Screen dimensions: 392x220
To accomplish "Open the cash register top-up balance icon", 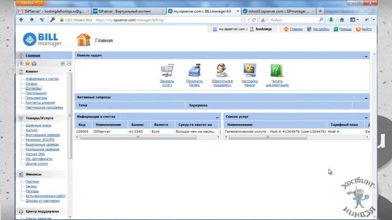I will (195, 70).
